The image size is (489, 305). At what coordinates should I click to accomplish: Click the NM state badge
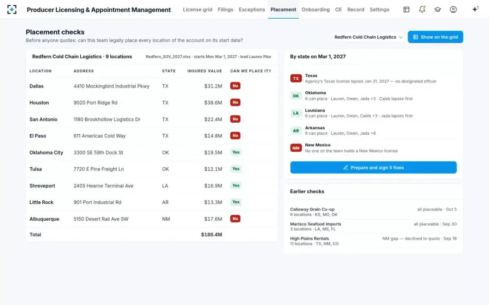tap(296, 148)
